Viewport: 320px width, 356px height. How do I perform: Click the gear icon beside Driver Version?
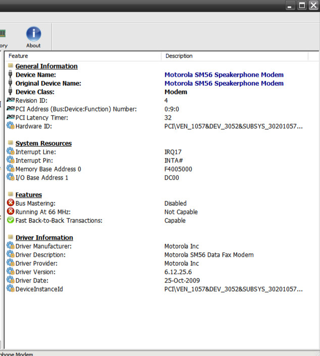coord(11,272)
